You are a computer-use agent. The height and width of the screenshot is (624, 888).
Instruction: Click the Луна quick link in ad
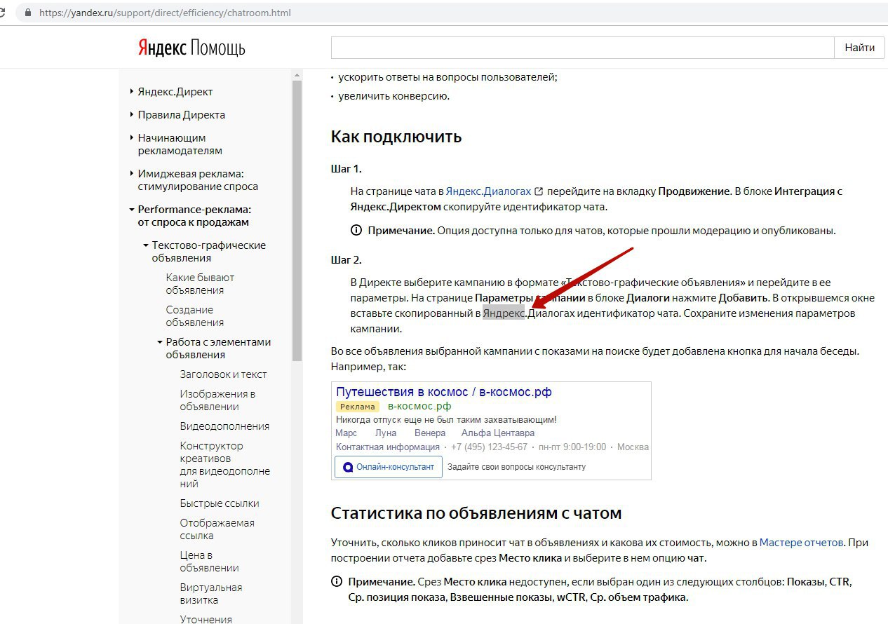click(386, 433)
